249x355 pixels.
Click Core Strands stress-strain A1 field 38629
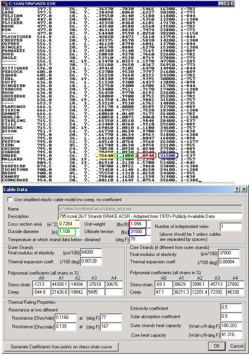(181, 284)
